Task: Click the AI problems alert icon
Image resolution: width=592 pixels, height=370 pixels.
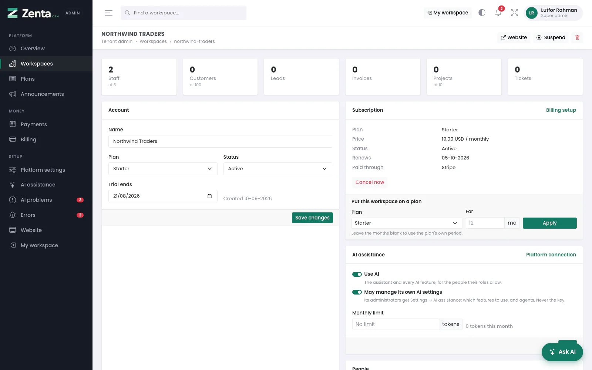Action: point(13,200)
